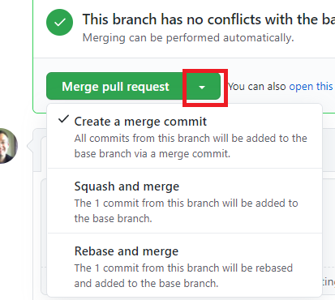Viewport: 335px width, 300px height.
Task: Click "Merging can be performed automatically" text
Action: [x=188, y=38]
